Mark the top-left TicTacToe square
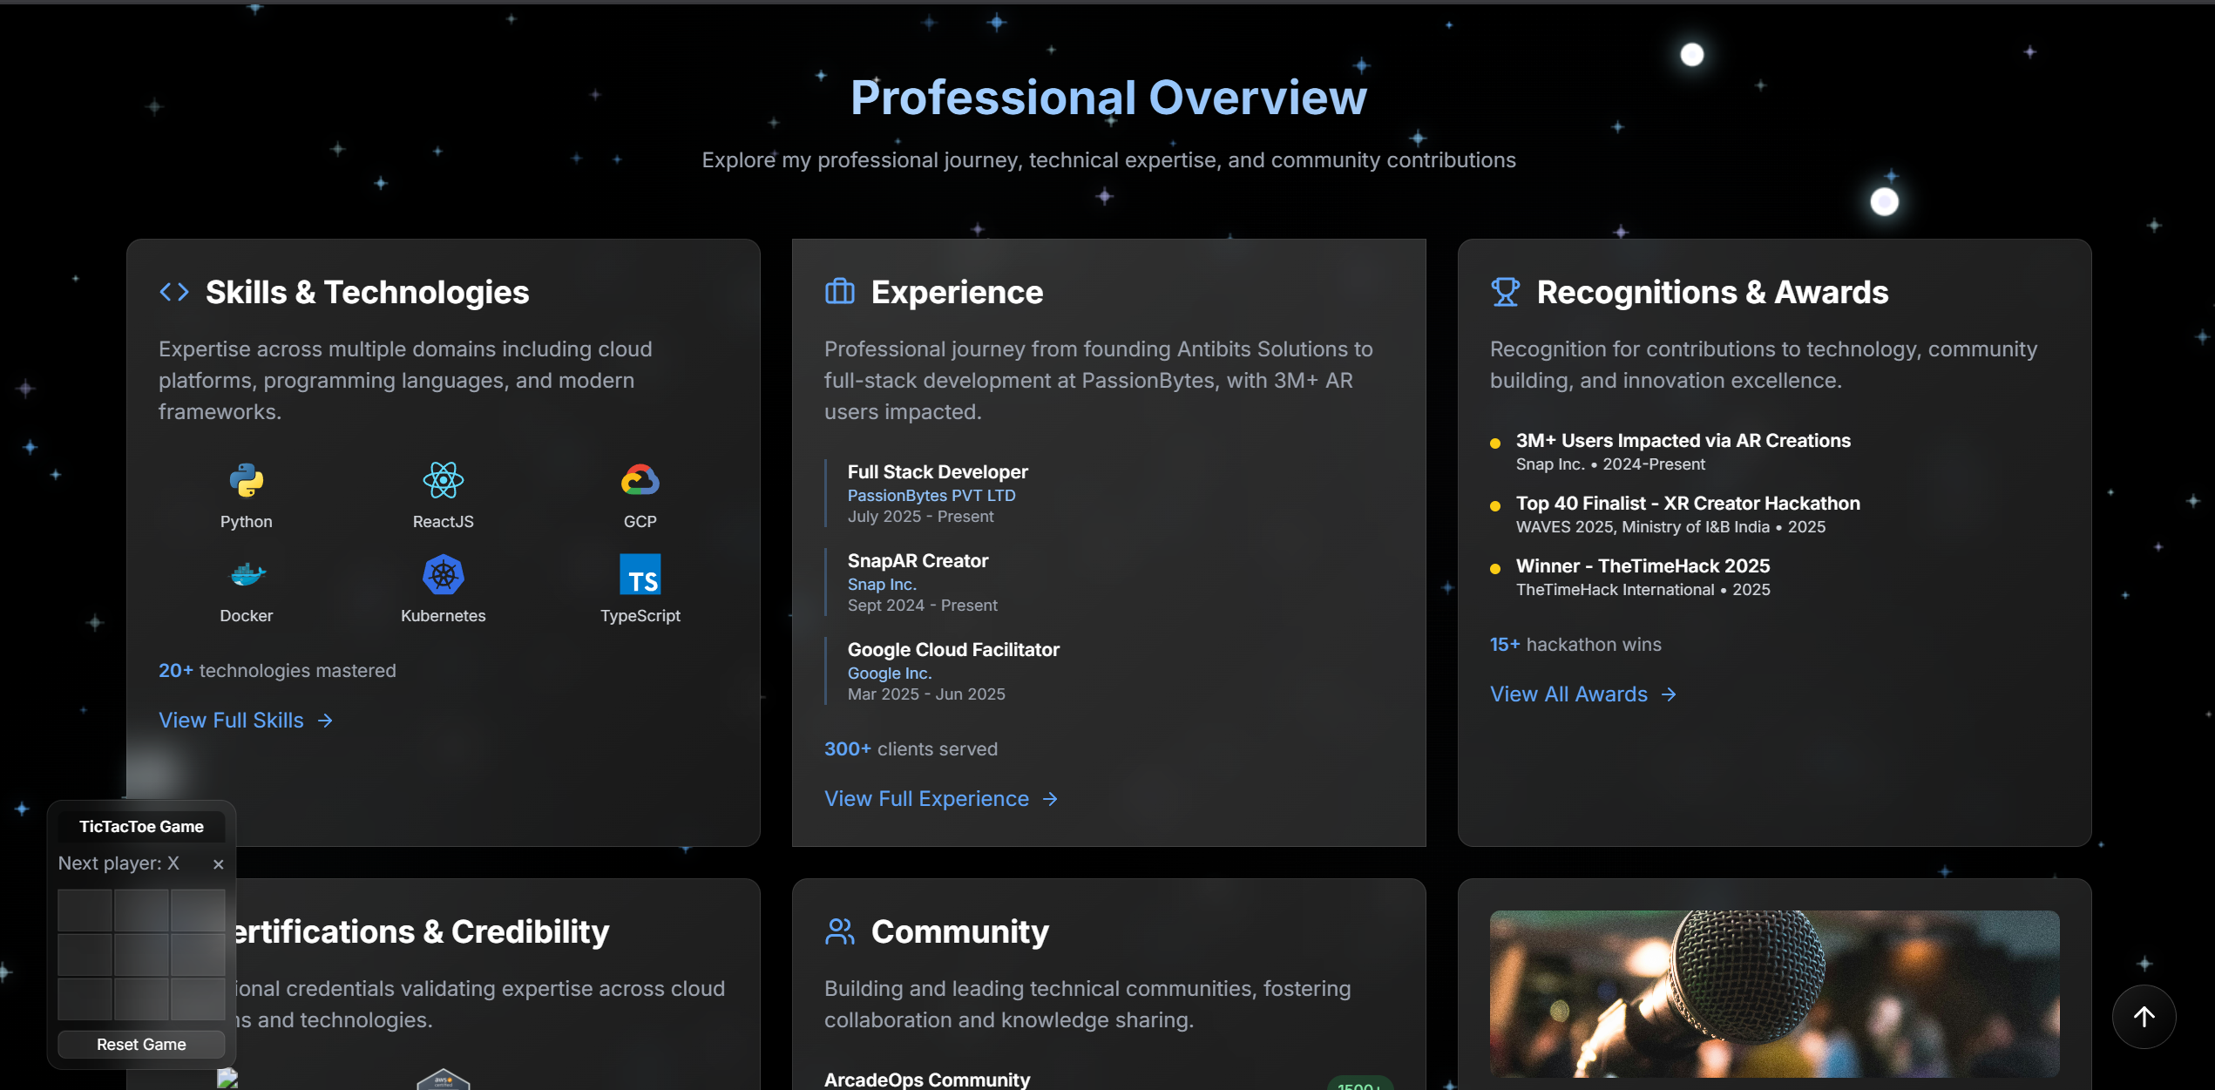2215x1090 pixels. (x=85, y=911)
